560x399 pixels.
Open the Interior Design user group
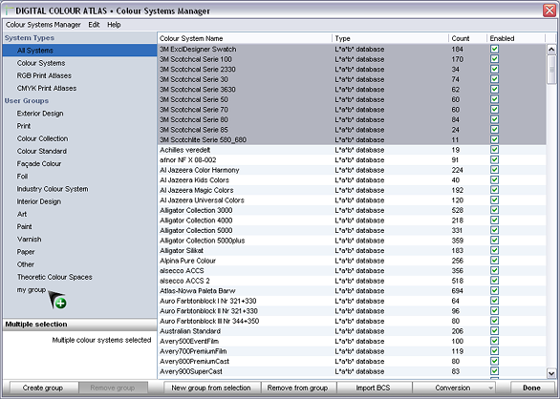click(38, 201)
